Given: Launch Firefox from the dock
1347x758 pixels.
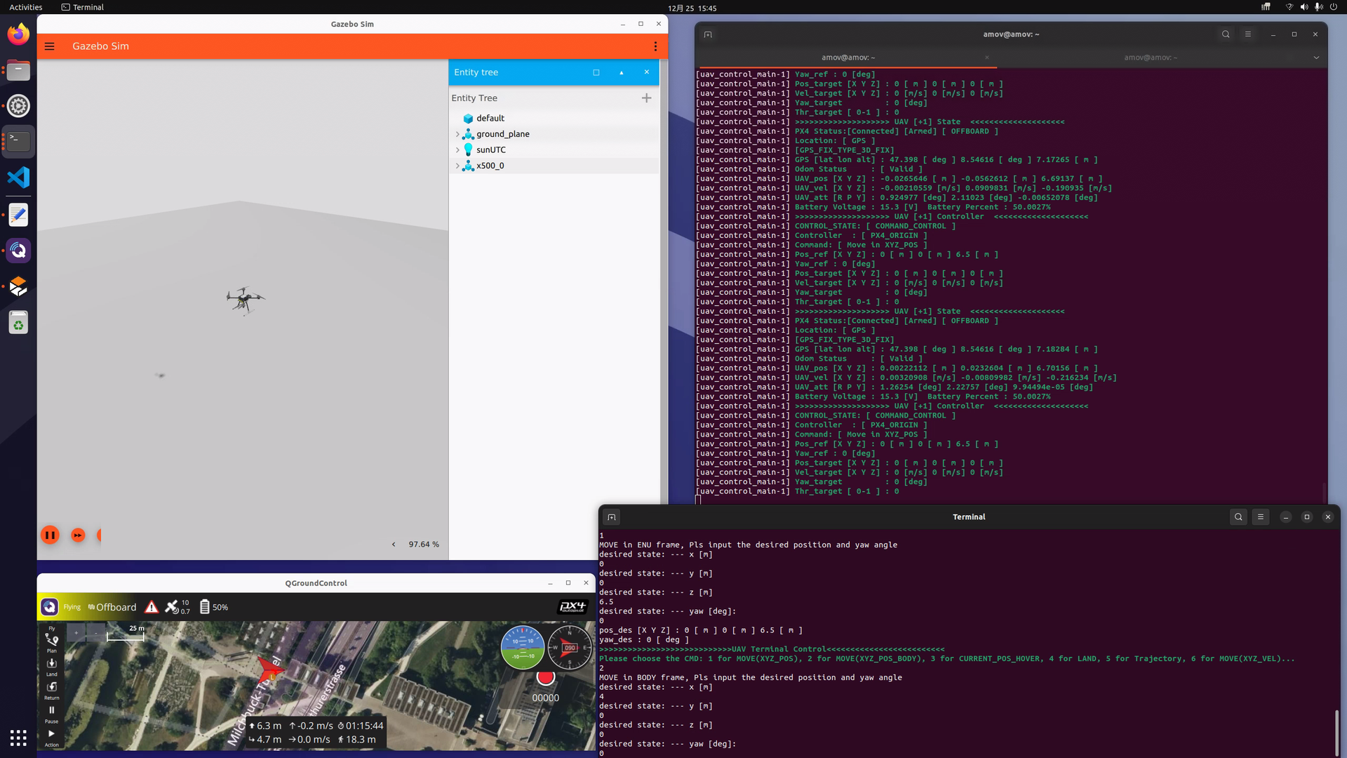Looking at the screenshot, I should [18, 34].
